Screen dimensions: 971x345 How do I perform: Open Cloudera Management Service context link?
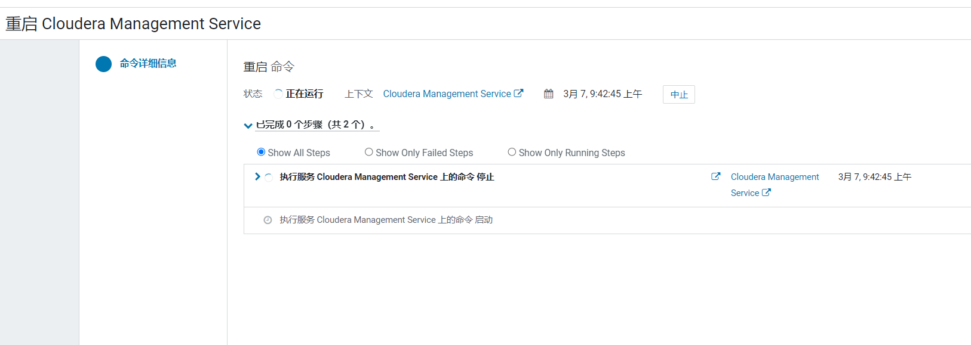pyautogui.click(x=447, y=94)
